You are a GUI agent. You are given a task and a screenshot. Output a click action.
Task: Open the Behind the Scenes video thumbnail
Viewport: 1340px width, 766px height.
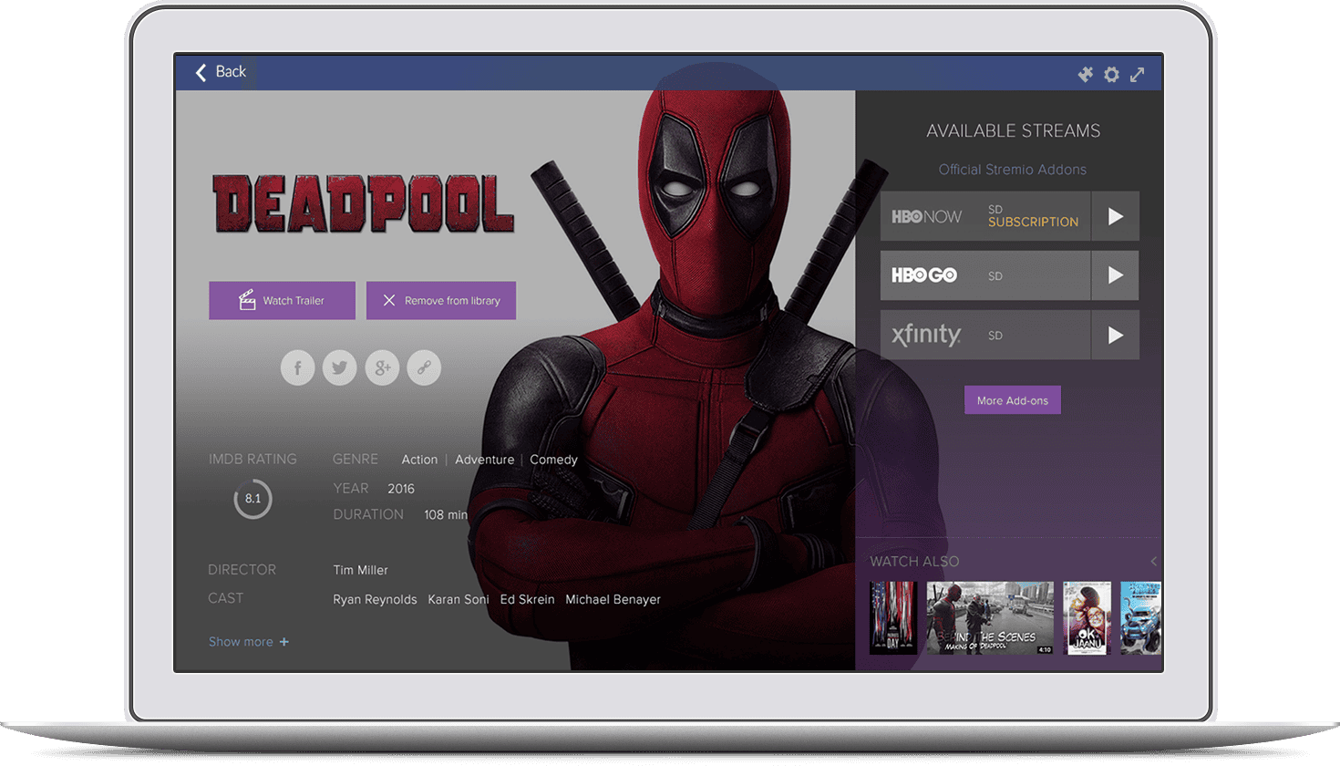pos(990,618)
